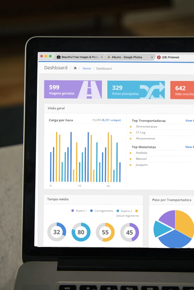194x290 pixels.
Task: Switch to the Pinterest tab
Action: tap(175, 57)
